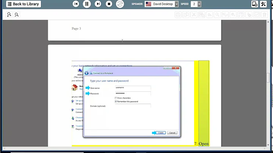Click the highlighted "7. Open" text
273x153 pixels.
coord(201,144)
